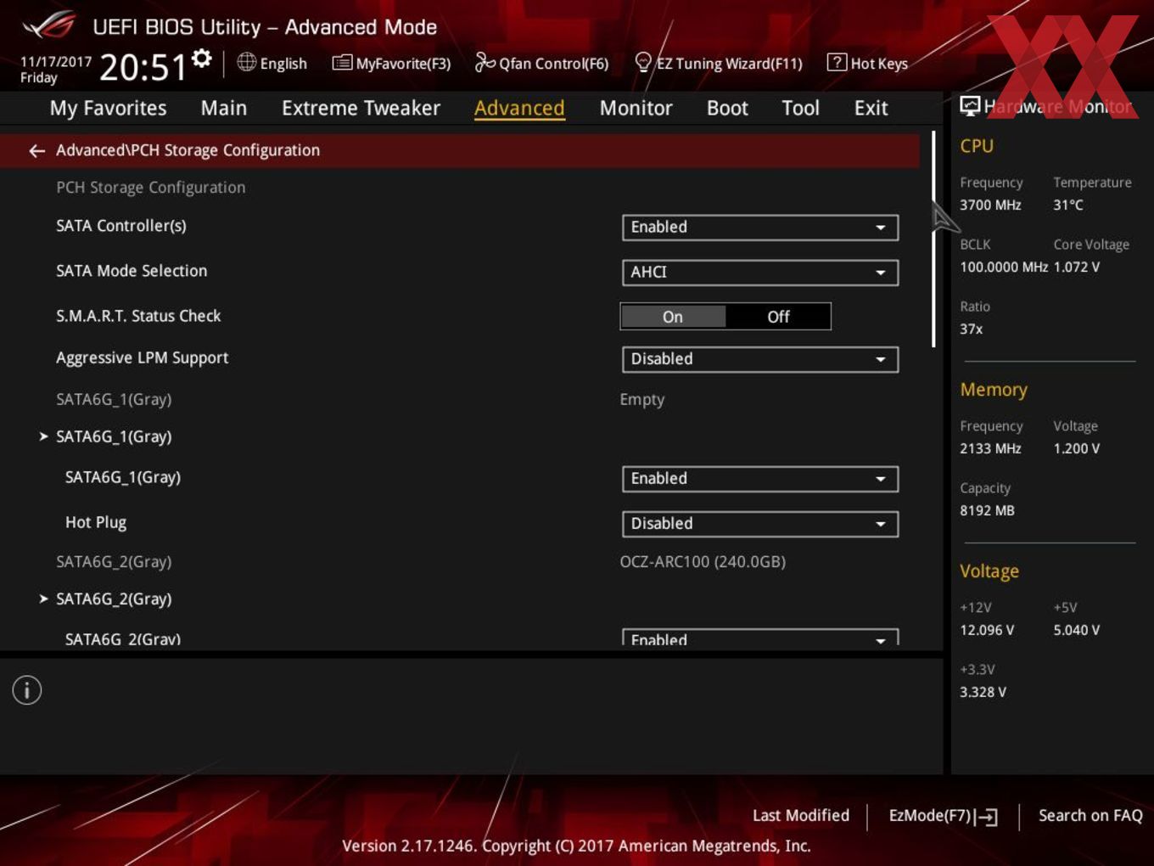Image resolution: width=1154 pixels, height=866 pixels.
Task: Click the OCZ-ARC100 (240.0GB) drive text
Action: click(x=703, y=562)
